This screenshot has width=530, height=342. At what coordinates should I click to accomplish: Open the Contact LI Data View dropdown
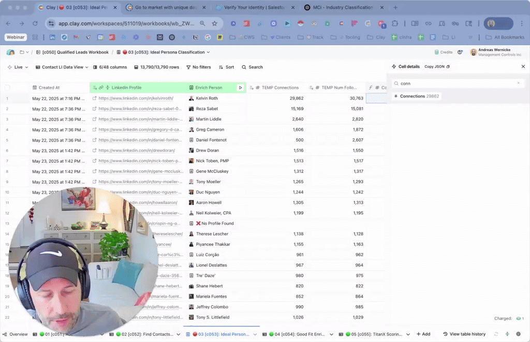[x=62, y=67]
